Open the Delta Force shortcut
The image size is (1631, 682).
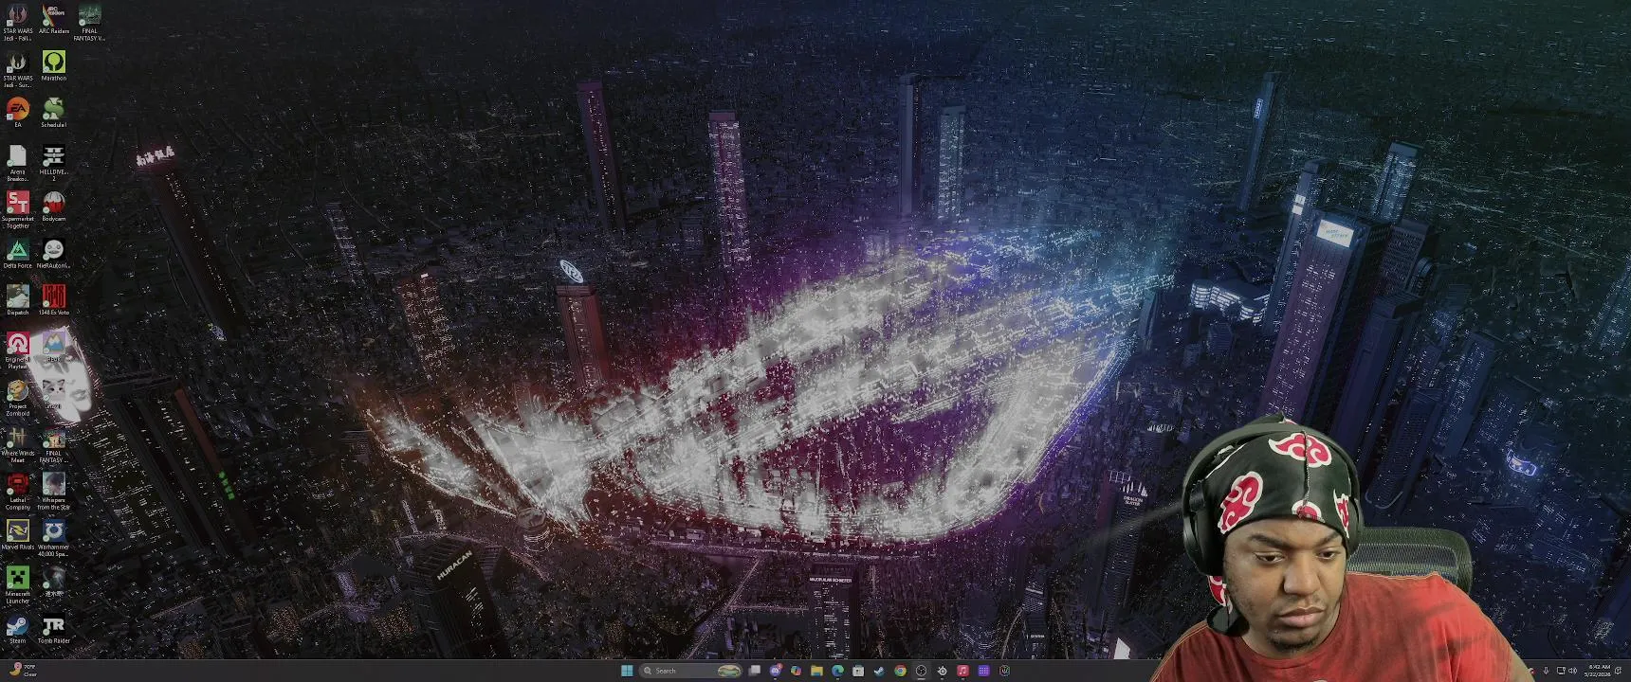click(17, 254)
